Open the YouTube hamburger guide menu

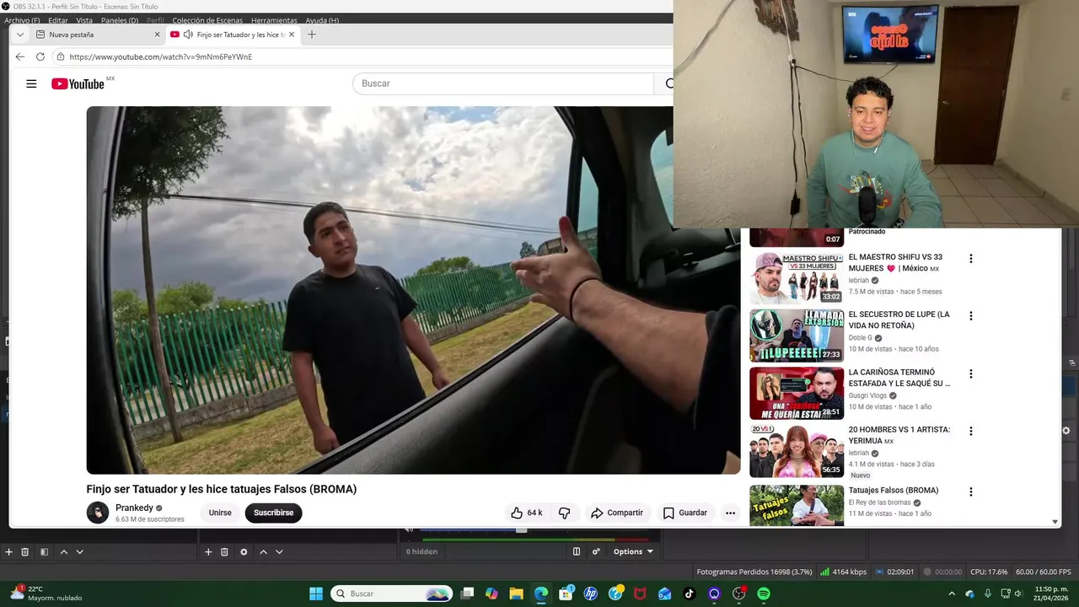(x=31, y=83)
